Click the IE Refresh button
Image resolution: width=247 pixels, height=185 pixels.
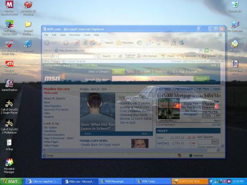click(x=85, y=43)
